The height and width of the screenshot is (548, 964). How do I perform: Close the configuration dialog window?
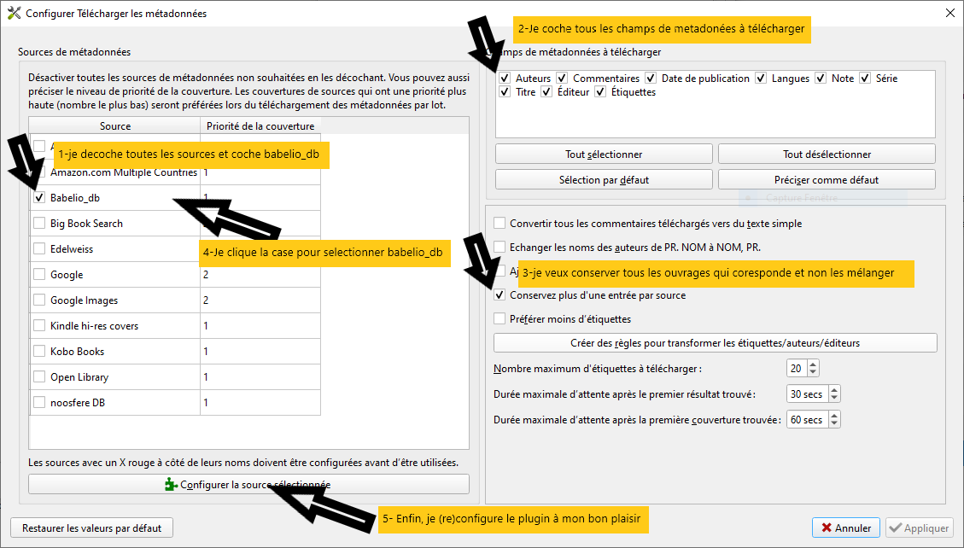tap(949, 13)
